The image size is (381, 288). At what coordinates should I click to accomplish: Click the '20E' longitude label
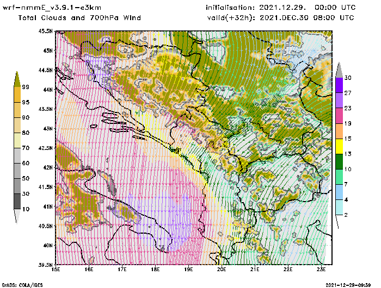point(222,270)
